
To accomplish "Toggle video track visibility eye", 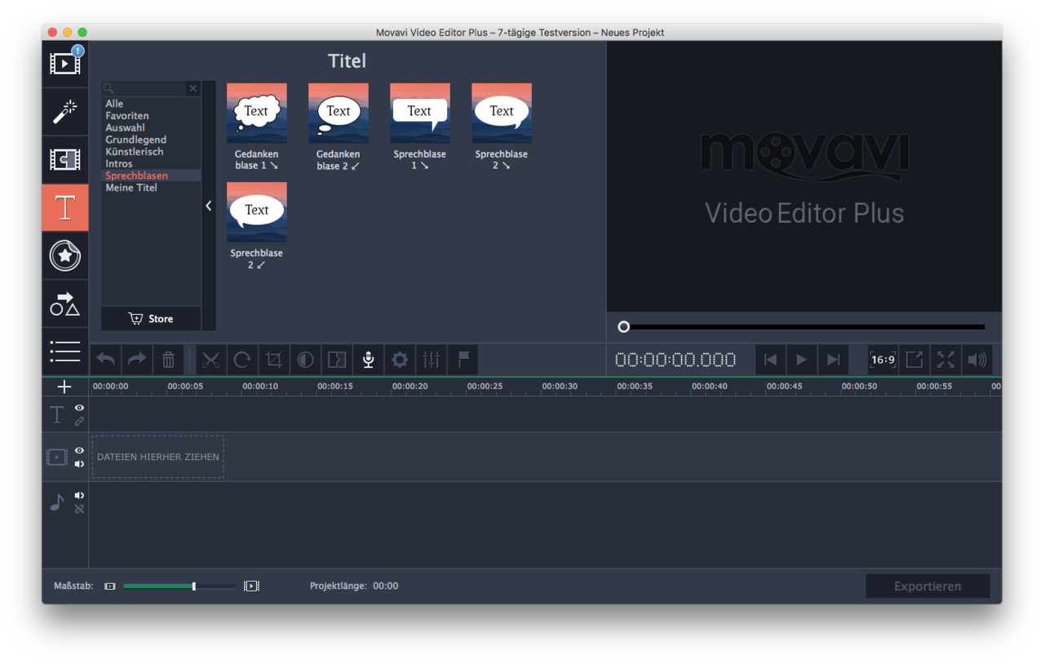I will [79, 450].
